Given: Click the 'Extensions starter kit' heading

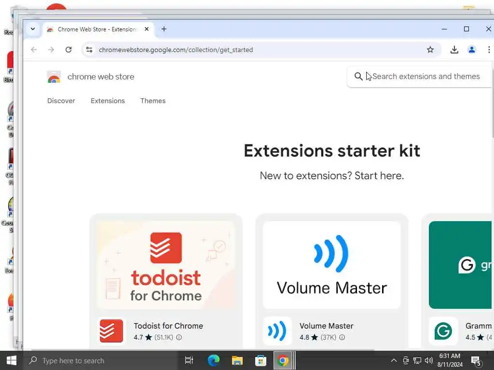Looking at the screenshot, I should pyautogui.click(x=332, y=151).
